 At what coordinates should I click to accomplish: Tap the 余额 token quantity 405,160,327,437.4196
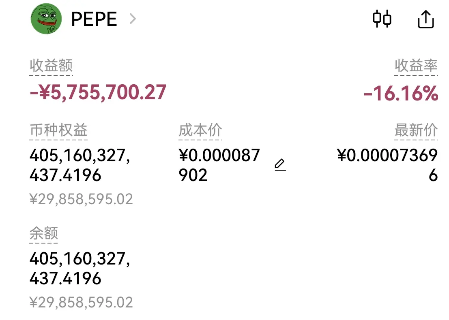coord(80,269)
